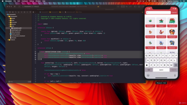Tap the Q key on simulator keyboard
The width and height of the screenshot is (187, 105).
(146, 56)
